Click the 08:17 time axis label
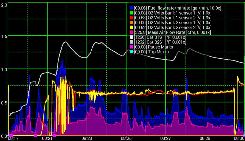245x141 pixels. point(13,138)
